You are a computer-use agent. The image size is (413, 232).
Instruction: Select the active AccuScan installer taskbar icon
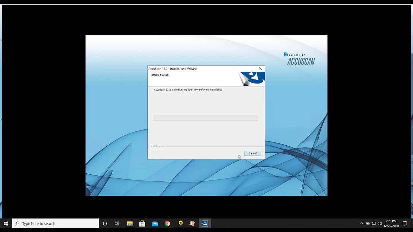pos(205,223)
